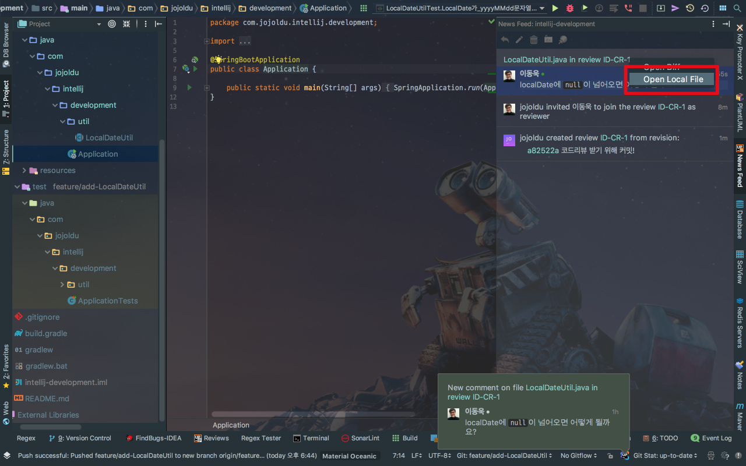Screen dimensions: 746x466
Task: Open Git branch feature/add-LocalDateUtil popup
Action: (x=505, y=456)
